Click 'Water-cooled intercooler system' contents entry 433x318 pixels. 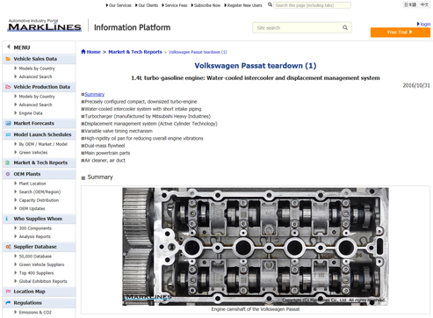[143, 109]
